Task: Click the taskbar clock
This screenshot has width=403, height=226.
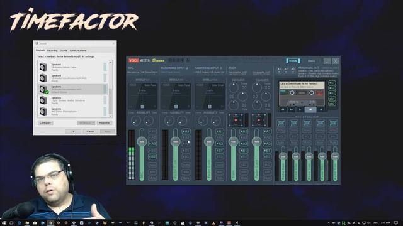Action: (385, 223)
